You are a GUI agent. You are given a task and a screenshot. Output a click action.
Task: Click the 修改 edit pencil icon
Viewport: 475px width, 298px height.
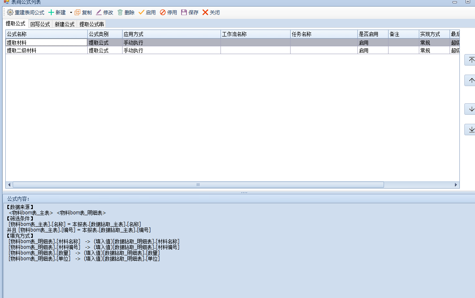(x=99, y=13)
